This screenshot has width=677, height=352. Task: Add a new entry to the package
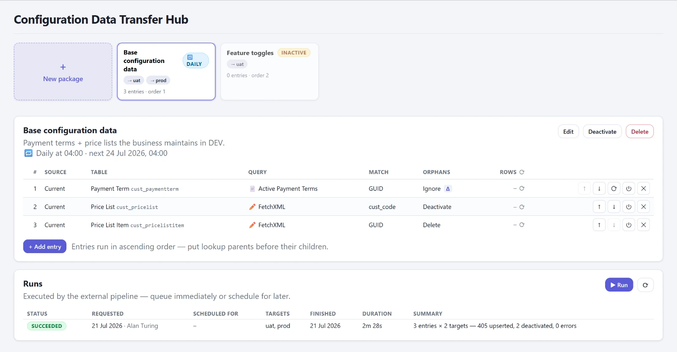click(45, 247)
